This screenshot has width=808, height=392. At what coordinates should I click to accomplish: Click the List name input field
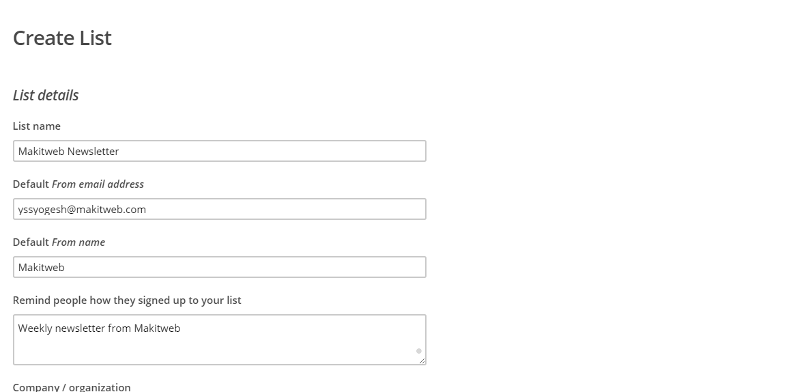pyautogui.click(x=220, y=151)
